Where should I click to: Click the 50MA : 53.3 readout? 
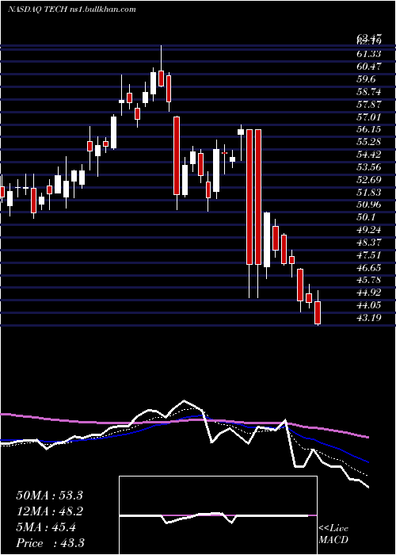[49, 496]
